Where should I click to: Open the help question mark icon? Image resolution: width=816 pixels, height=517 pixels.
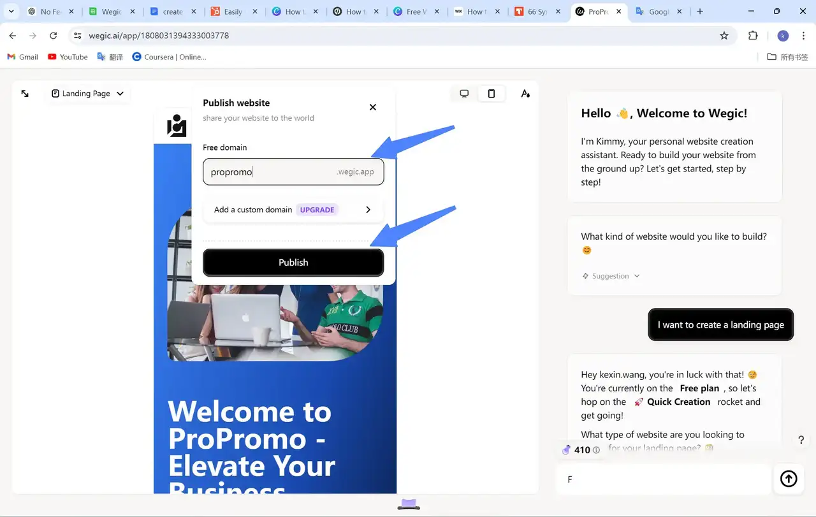(x=801, y=440)
